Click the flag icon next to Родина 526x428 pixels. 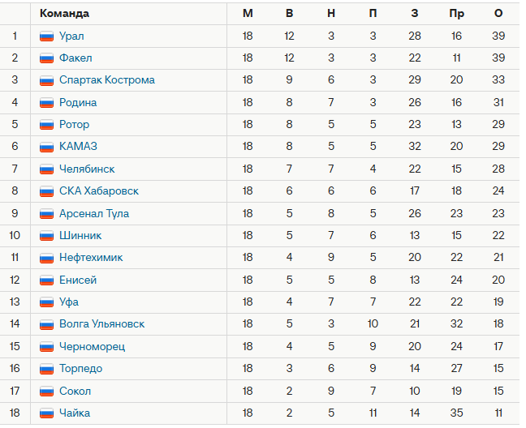(x=46, y=103)
